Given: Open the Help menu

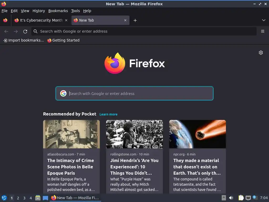Looking at the screenshot, I should click(x=87, y=11).
